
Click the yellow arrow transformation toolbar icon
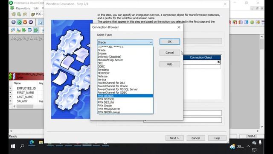(x=258, y=22)
